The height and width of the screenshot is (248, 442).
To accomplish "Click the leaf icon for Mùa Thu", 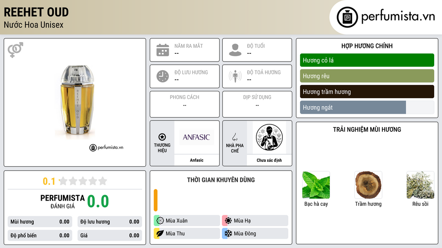I will click(160, 233).
